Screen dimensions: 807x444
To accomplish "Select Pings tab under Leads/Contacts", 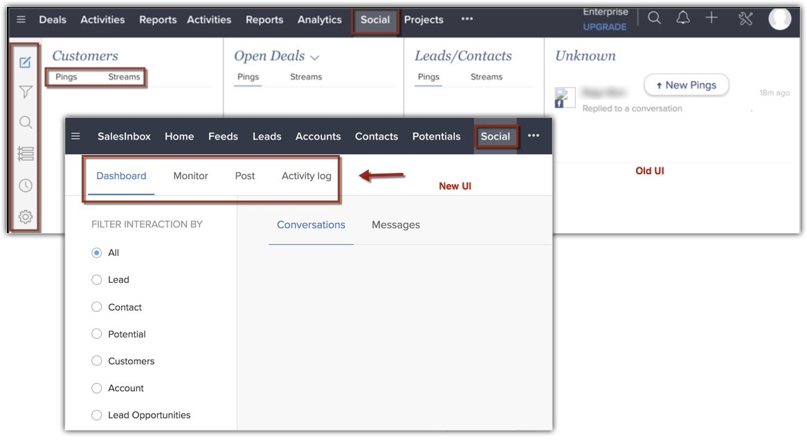I will point(428,77).
